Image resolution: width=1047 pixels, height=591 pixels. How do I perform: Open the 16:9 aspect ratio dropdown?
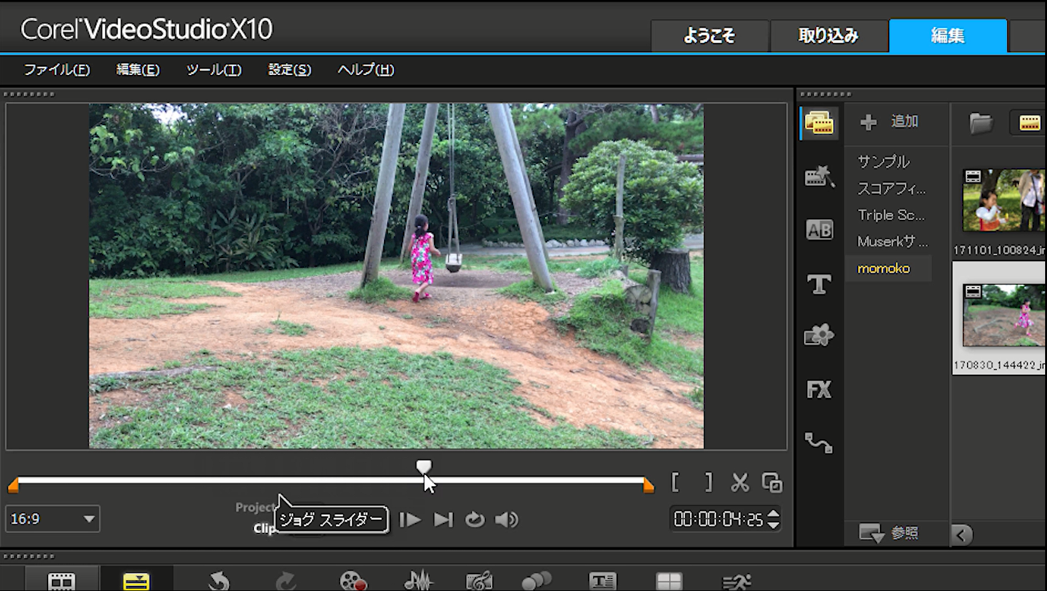coord(53,519)
